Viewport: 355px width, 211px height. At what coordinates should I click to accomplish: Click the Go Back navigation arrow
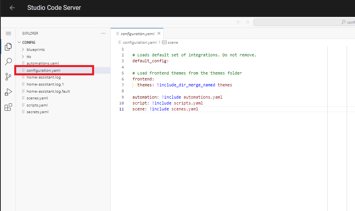pos(239,22)
